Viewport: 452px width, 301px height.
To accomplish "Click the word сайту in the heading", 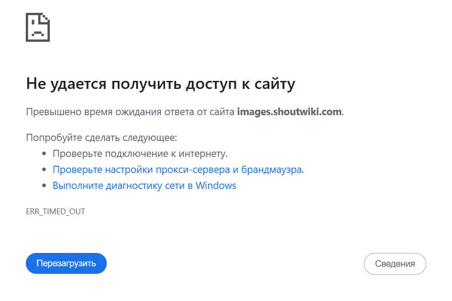I will click(275, 84).
